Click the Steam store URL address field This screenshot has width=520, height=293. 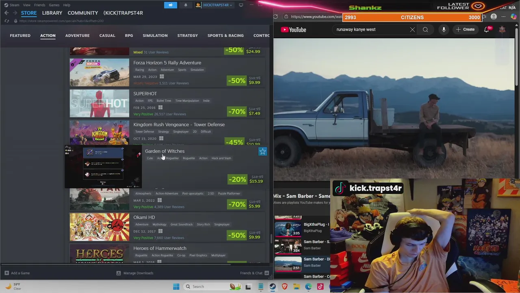coord(61,21)
